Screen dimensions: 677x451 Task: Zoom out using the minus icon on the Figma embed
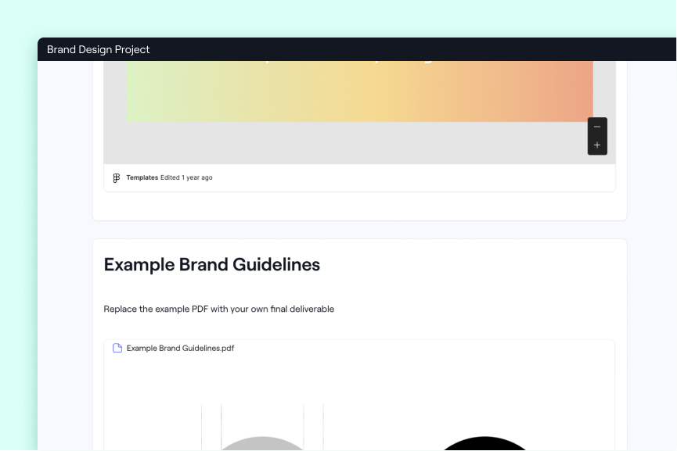(597, 127)
